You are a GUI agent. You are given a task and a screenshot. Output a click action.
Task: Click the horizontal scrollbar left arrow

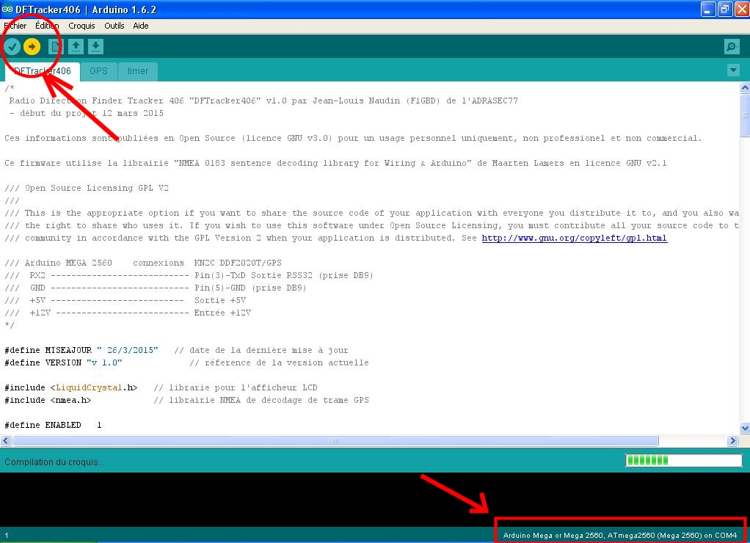6,440
